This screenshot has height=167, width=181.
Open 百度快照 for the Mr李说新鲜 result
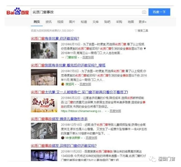pyautogui.click(x=91, y=138)
